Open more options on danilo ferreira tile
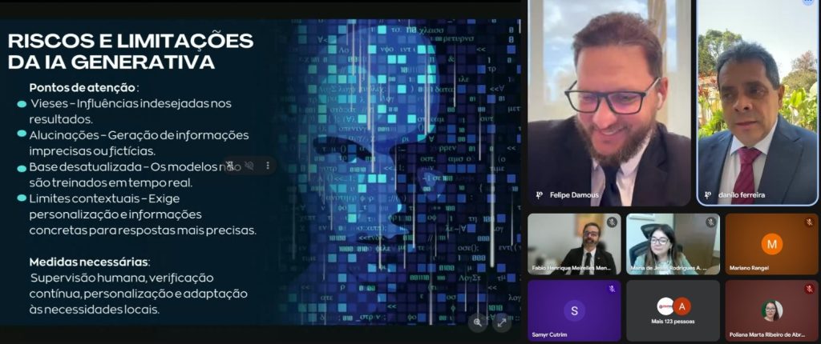Screen dimensions: 821x344 tap(808, 2)
